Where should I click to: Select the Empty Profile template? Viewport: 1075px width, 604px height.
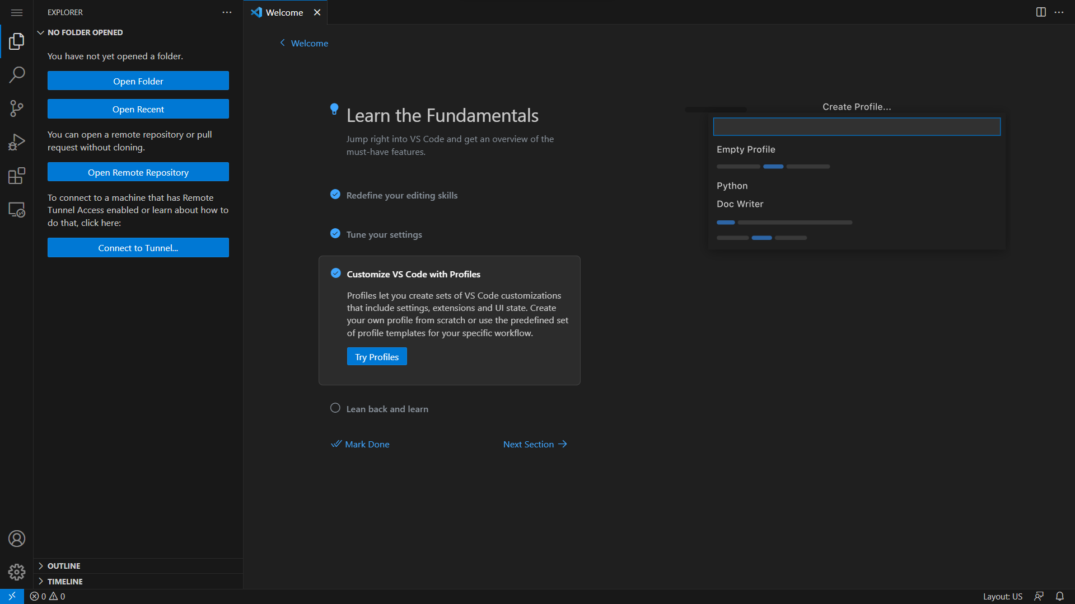pos(746,149)
